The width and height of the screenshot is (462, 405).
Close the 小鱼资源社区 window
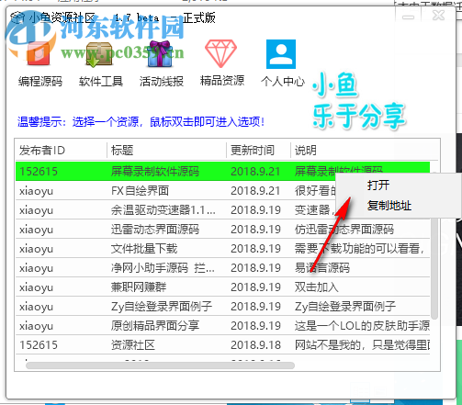[x=438, y=16]
